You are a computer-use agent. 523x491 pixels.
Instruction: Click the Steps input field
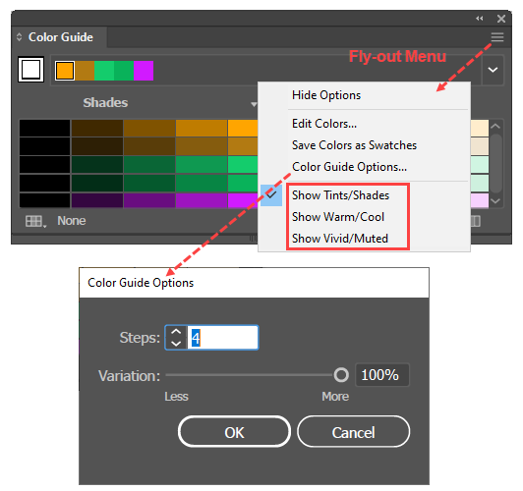[x=222, y=338]
